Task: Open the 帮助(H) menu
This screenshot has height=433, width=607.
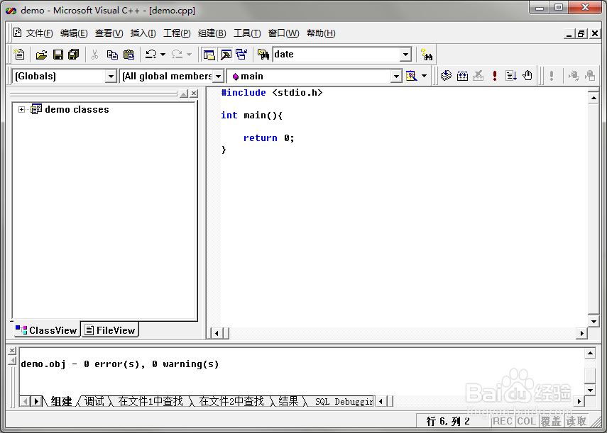Action: [x=321, y=33]
